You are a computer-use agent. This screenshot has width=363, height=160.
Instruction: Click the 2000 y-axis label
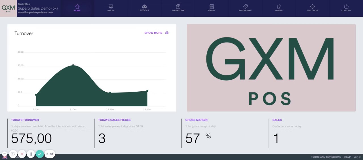tap(20, 52)
